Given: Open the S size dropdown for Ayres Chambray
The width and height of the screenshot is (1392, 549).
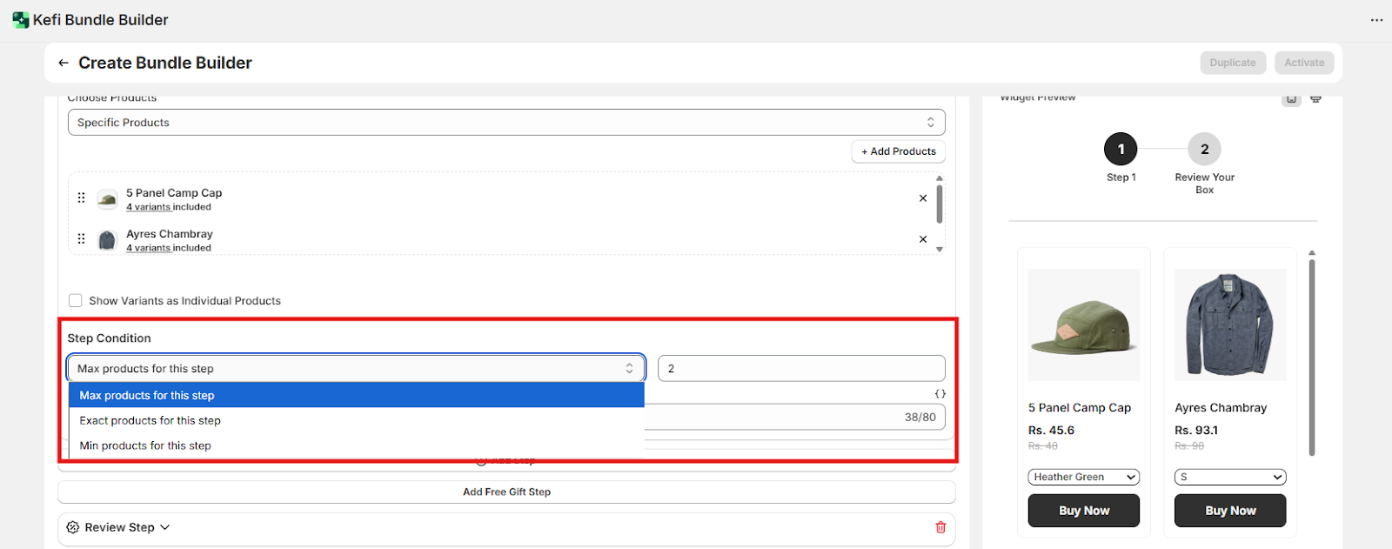Looking at the screenshot, I should coord(1229,477).
